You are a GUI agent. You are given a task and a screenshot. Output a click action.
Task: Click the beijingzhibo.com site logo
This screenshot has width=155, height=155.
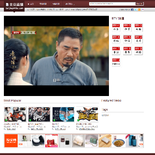(14, 6)
